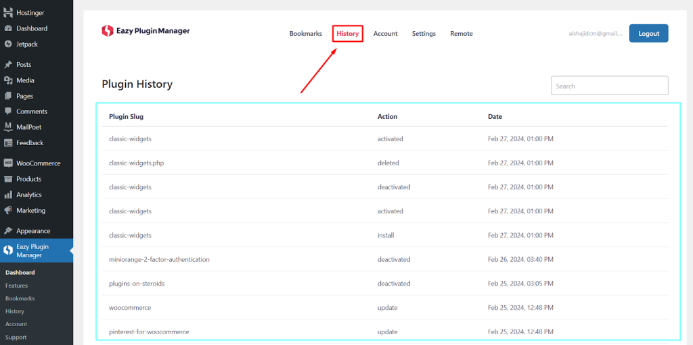Select the plugins-on-steroids slug cell
Image resolution: width=693 pixels, height=345 pixels.
tap(137, 284)
